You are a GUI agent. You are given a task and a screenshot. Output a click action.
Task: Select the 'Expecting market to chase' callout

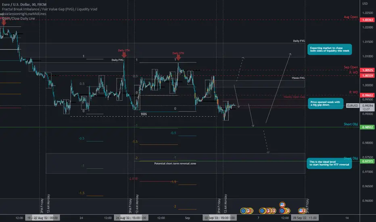330,49
